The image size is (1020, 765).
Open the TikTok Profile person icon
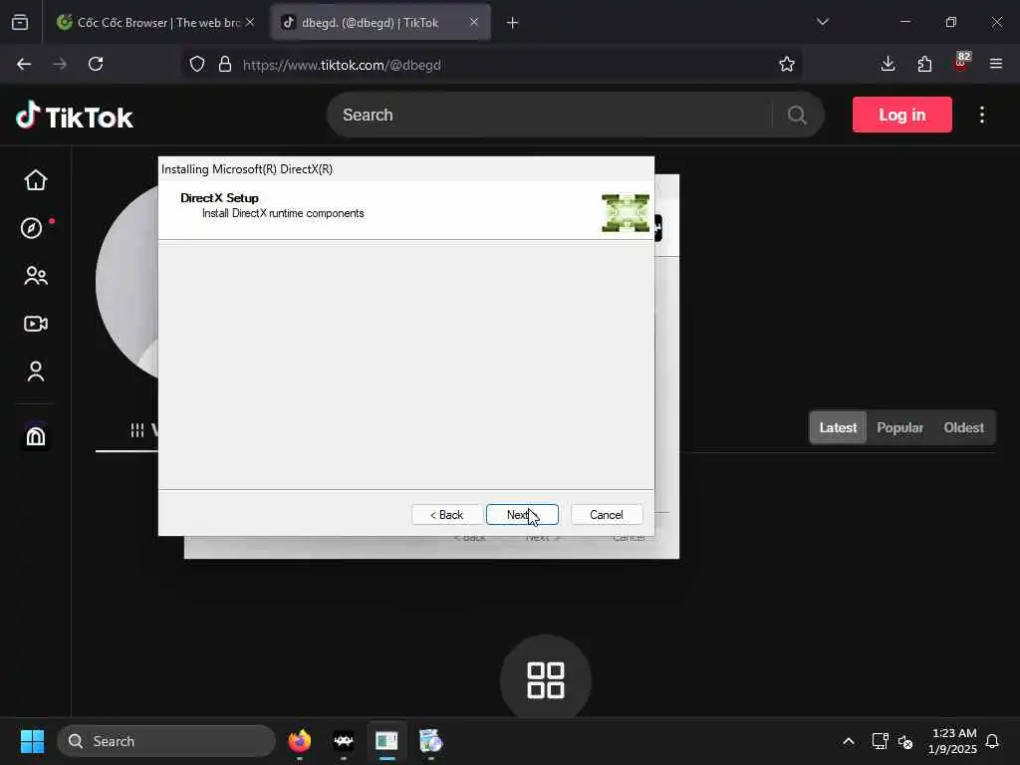pos(36,372)
